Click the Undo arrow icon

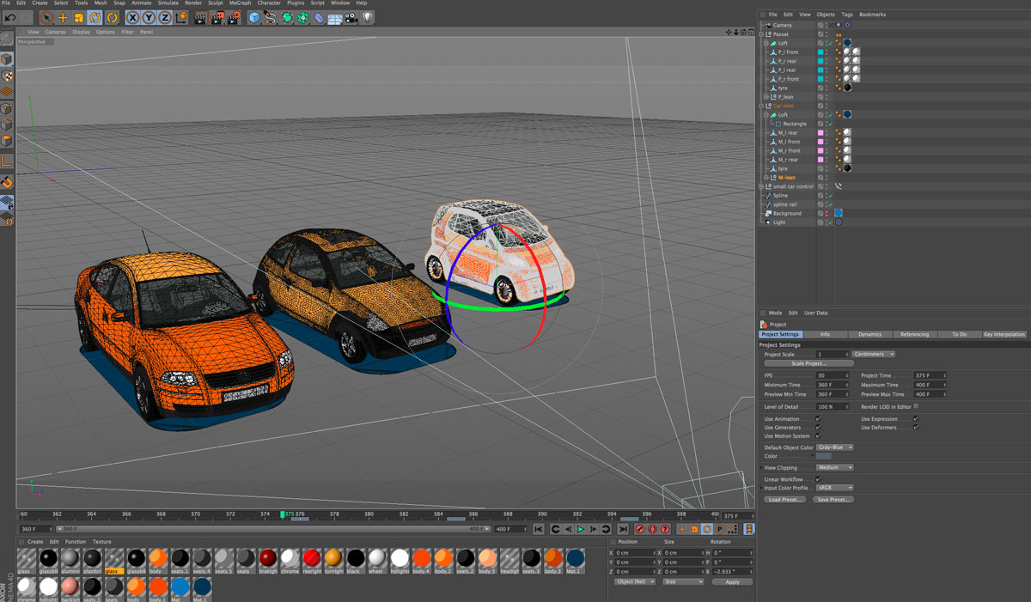(x=10, y=17)
